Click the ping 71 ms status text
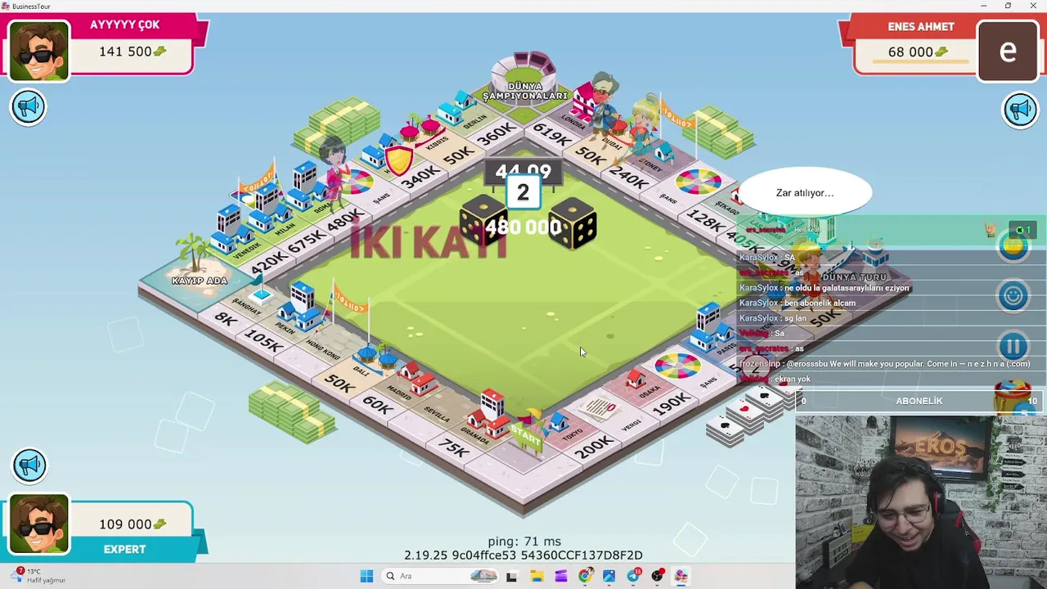This screenshot has height=589, width=1047. point(524,542)
